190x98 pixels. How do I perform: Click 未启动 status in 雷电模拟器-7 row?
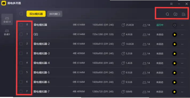point(160,92)
